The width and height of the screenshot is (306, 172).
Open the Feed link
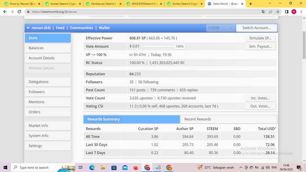(x=60, y=28)
